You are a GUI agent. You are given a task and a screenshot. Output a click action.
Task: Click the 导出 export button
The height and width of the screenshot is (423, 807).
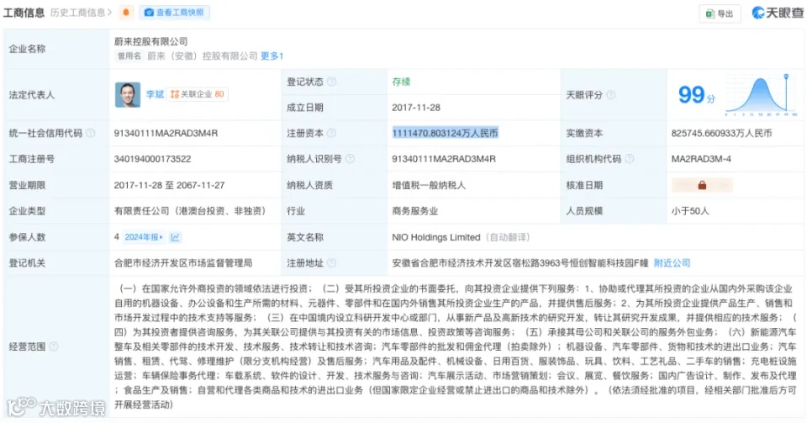(x=720, y=14)
